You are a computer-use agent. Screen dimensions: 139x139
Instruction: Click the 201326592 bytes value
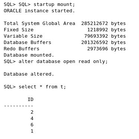point(104,42)
